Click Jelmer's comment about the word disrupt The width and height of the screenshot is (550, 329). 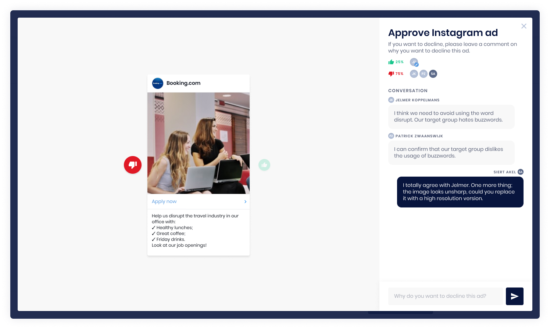[x=451, y=117]
